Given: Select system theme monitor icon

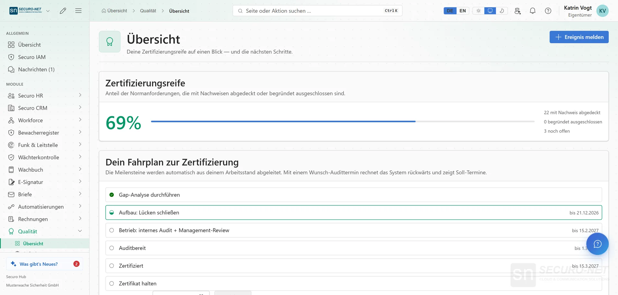Looking at the screenshot, I should click(x=490, y=11).
